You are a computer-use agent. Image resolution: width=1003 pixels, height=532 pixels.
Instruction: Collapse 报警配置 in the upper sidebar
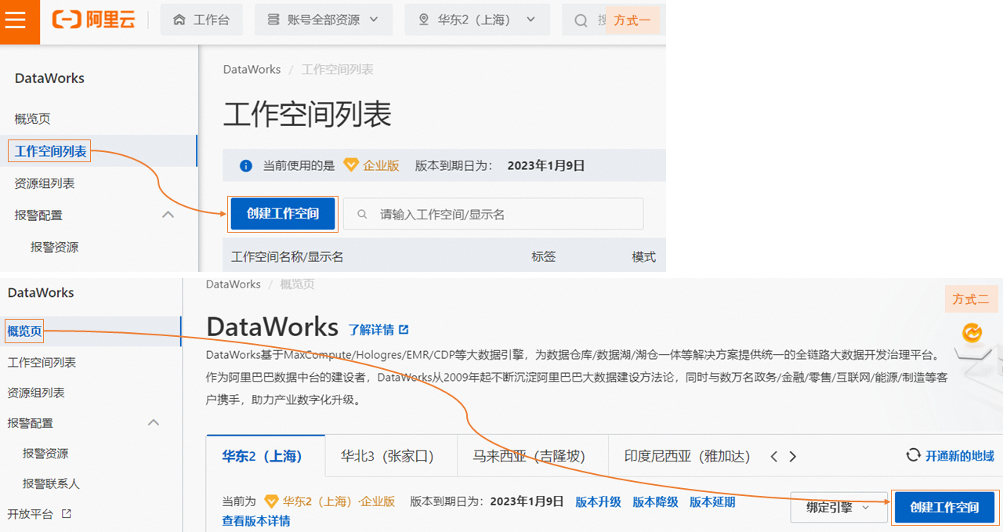point(168,215)
